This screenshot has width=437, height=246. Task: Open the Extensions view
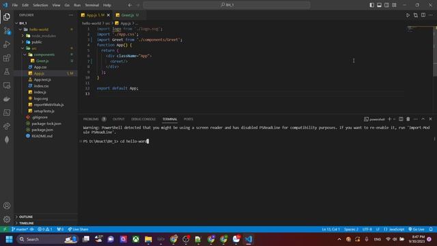click(x=7, y=58)
